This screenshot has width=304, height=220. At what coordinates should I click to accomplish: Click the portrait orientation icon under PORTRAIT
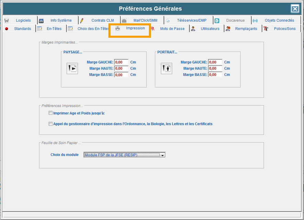[x=166, y=69]
